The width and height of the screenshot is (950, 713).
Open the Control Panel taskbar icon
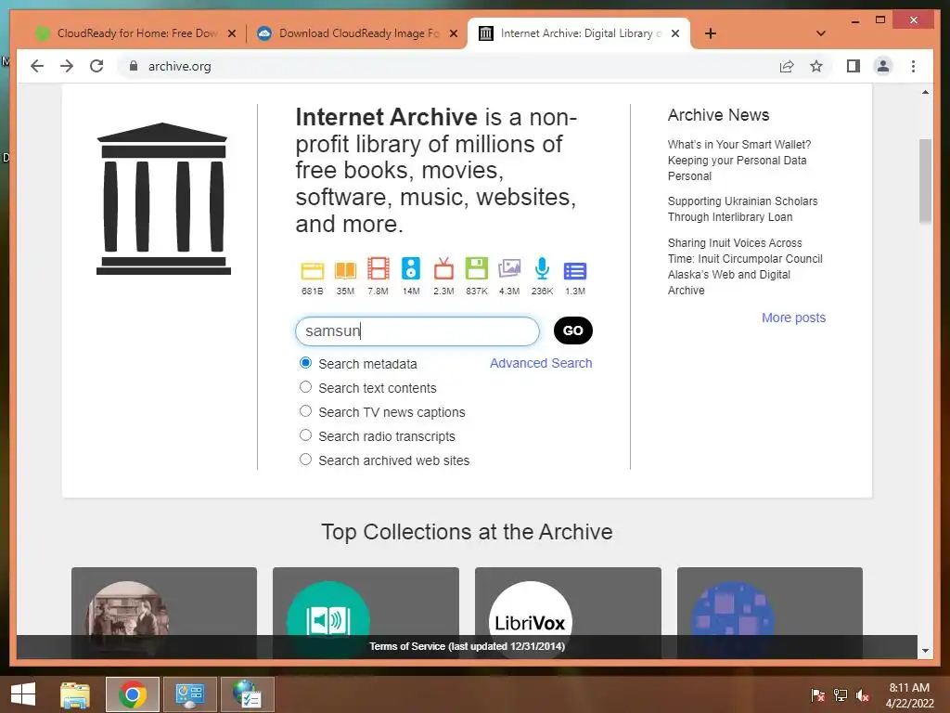pos(189,694)
